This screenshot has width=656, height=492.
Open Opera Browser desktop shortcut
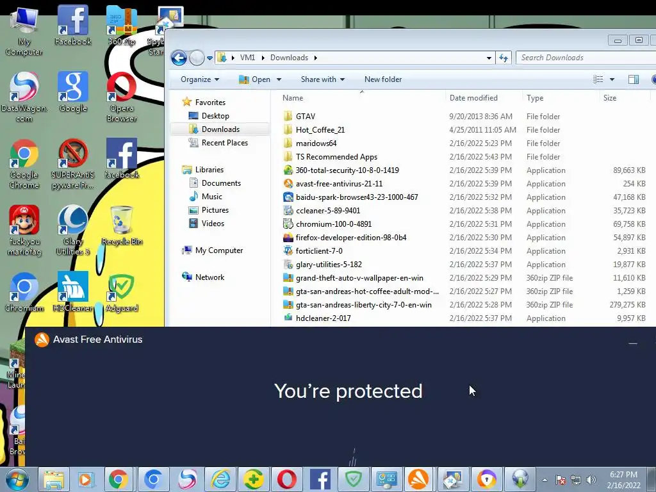point(121,97)
